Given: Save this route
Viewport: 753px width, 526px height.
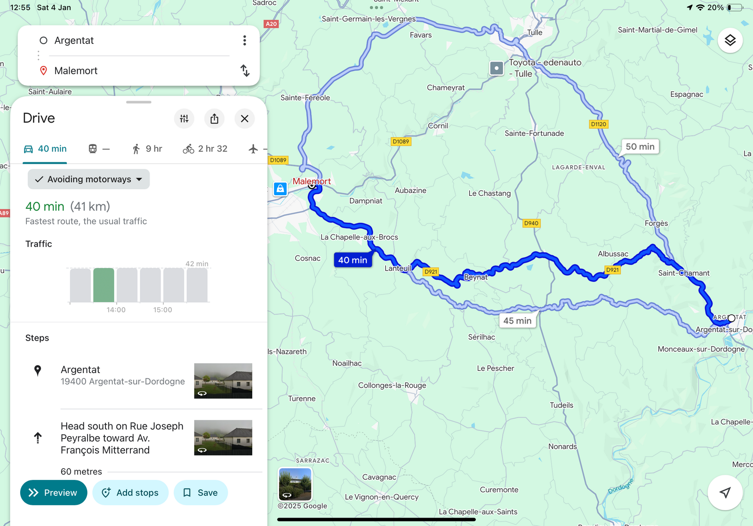Looking at the screenshot, I should (x=201, y=493).
